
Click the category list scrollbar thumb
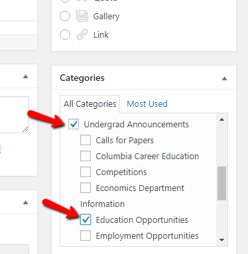(221, 183)
